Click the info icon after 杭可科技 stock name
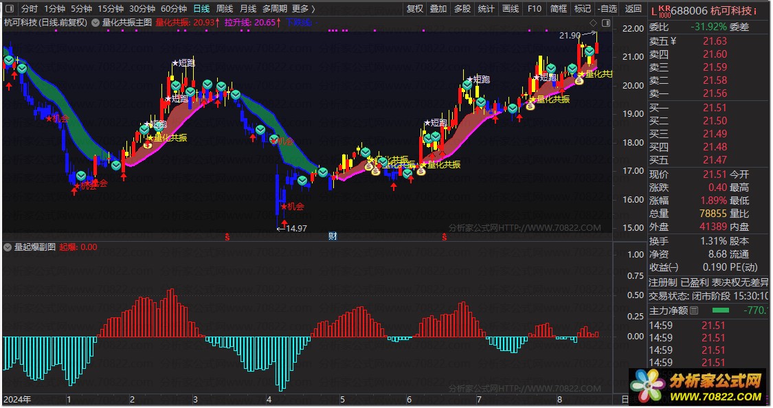The image size is (773, 408). 754,11
